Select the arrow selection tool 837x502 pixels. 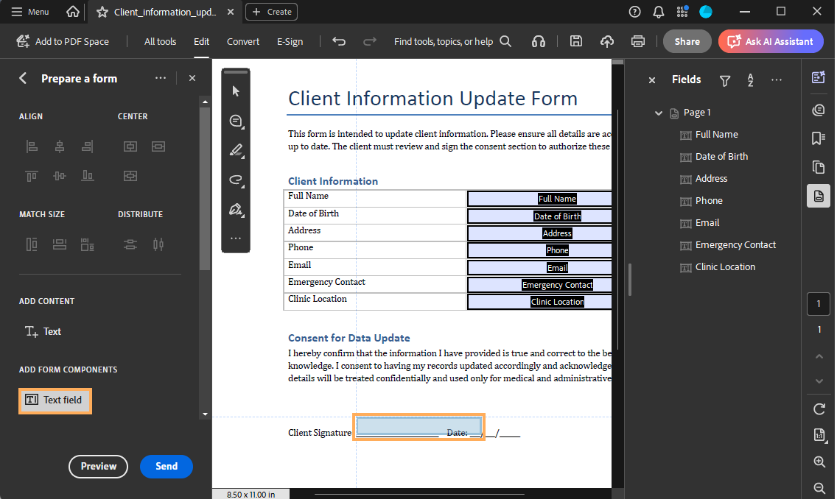236,91
